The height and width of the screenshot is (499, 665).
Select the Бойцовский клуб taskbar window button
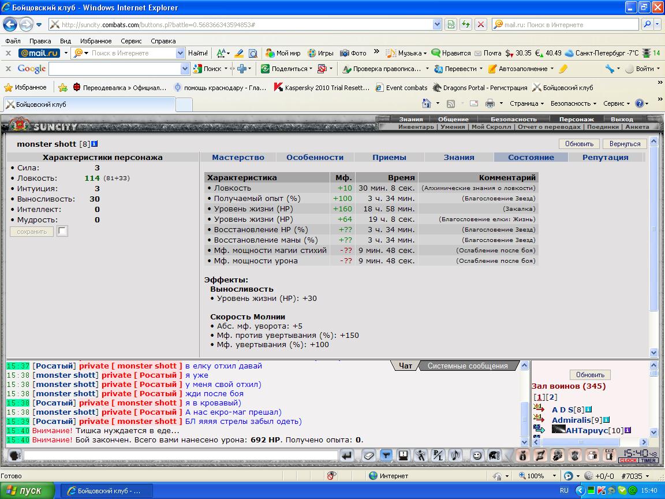(106, 490)
